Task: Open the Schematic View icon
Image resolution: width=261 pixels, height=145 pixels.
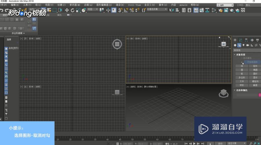Action: point(207,10)
